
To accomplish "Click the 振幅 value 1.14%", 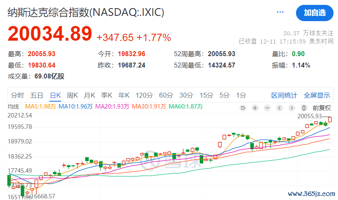I will click(x=301, y=65).
